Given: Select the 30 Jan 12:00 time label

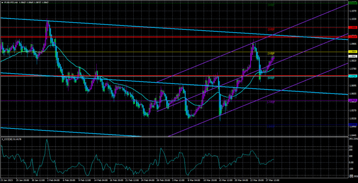Looking at the screenshot, I should pyautogui.click(x=37, y=180).
